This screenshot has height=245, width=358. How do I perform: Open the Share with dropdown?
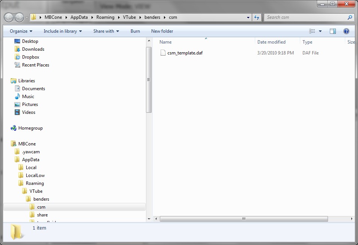(106, 31)
